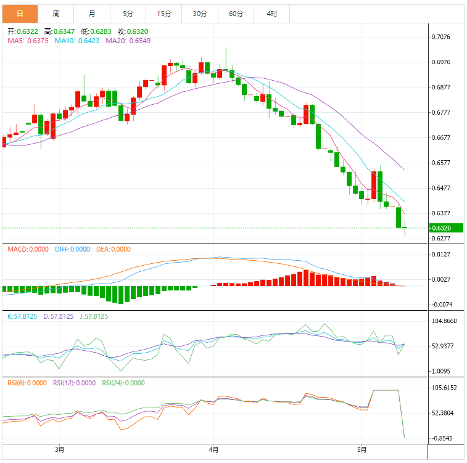Click the 收: 0.6320 close value
The image size is (467, 463).
point(133,31)
